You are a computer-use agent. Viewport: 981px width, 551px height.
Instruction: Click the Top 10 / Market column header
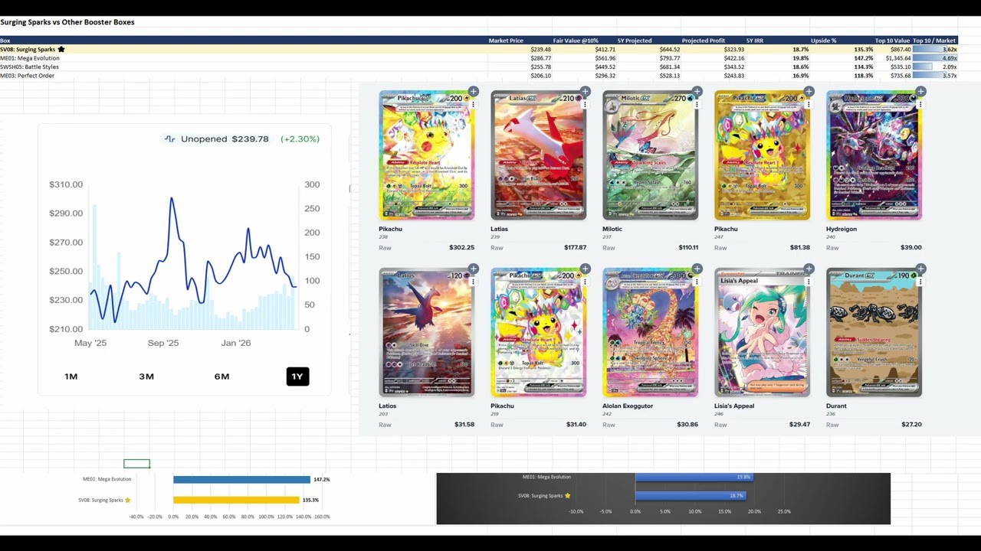pos(934,41)
